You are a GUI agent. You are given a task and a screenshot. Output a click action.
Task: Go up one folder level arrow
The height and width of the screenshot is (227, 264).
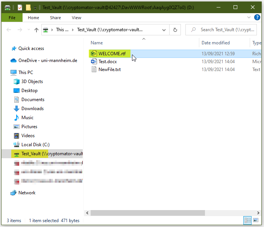tap(36, 30)
